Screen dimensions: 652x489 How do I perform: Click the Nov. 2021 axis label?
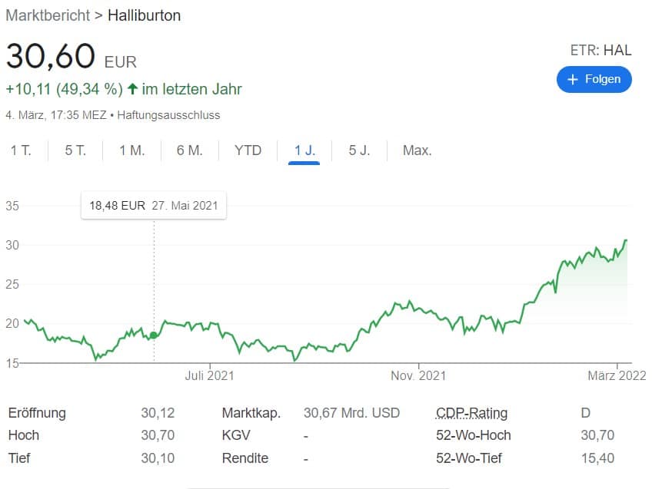click(418, 375)
